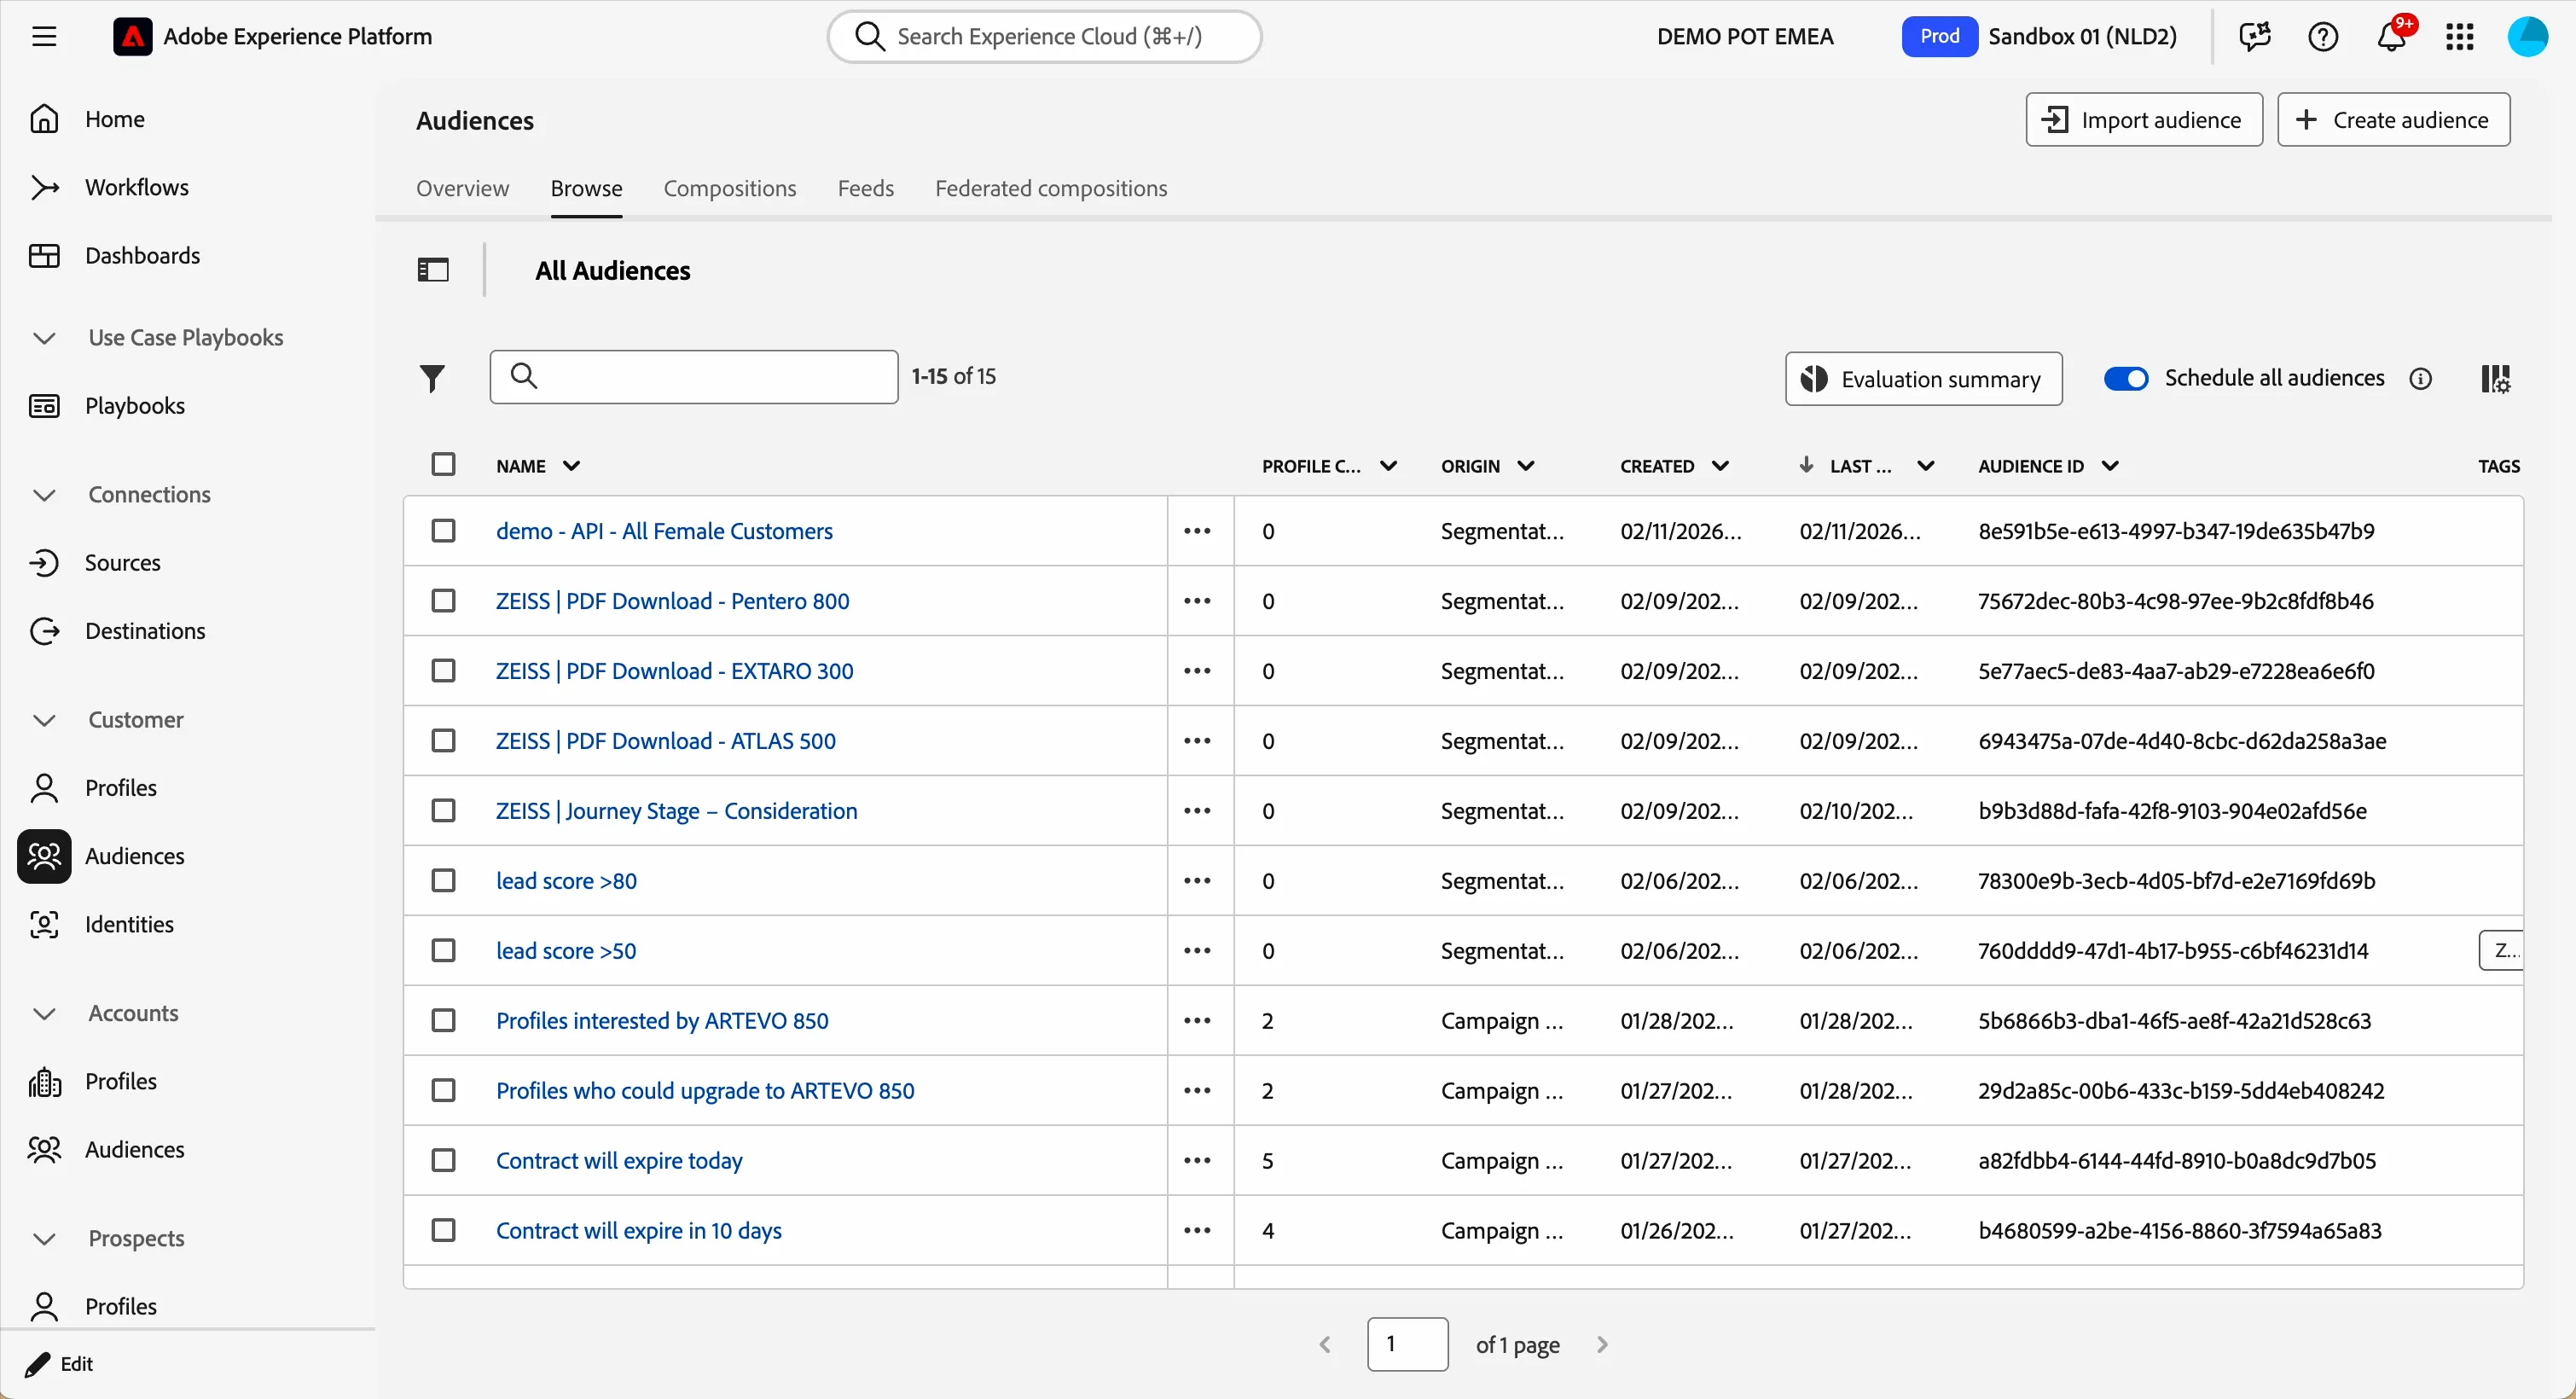Collapse the Customer section

click(44, 720)
